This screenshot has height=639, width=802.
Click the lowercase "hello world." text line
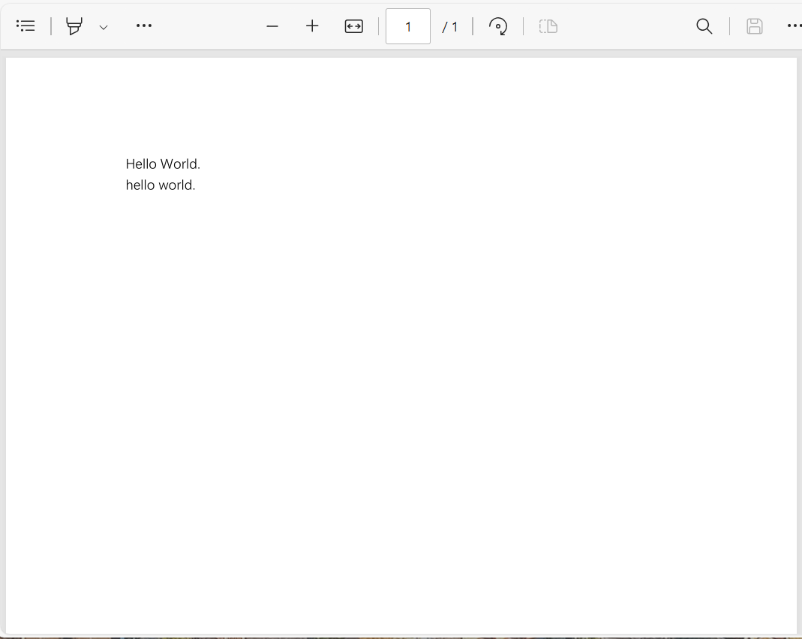[x=161, y=185]
